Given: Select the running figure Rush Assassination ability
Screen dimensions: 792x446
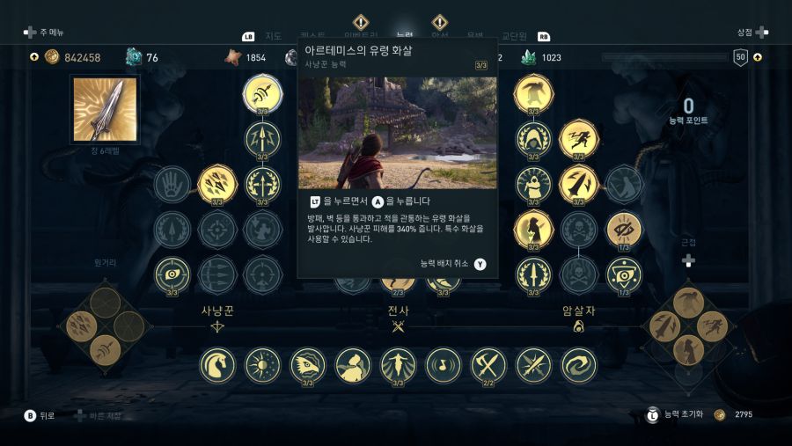Looking at the screenshot, I should tap(579, 139).
